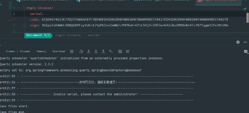
Task: Click the green inspection checkmark
Action: tap(245, 9)
